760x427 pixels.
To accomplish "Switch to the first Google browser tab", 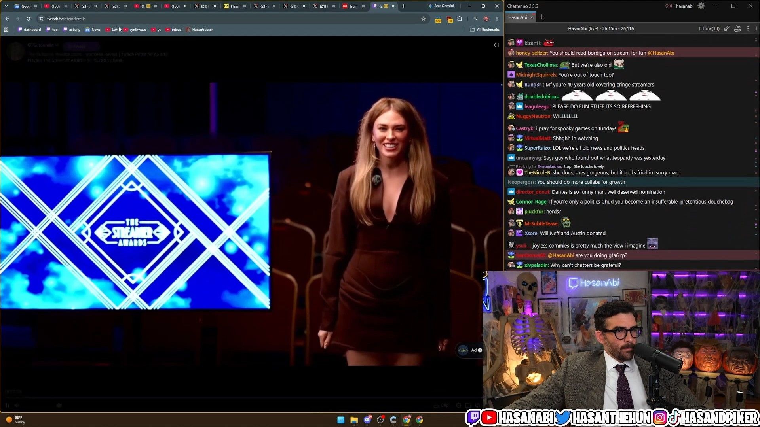I will pos(26,6).
